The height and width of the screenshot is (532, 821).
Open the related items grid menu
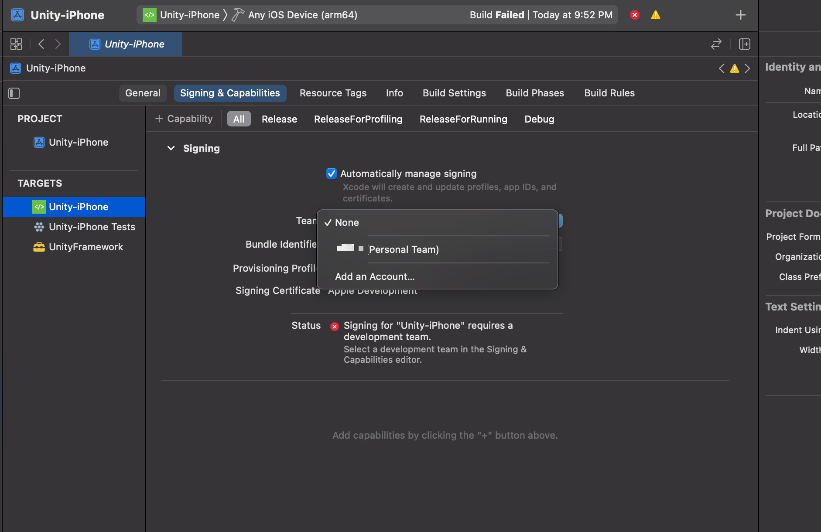[16, 44]
